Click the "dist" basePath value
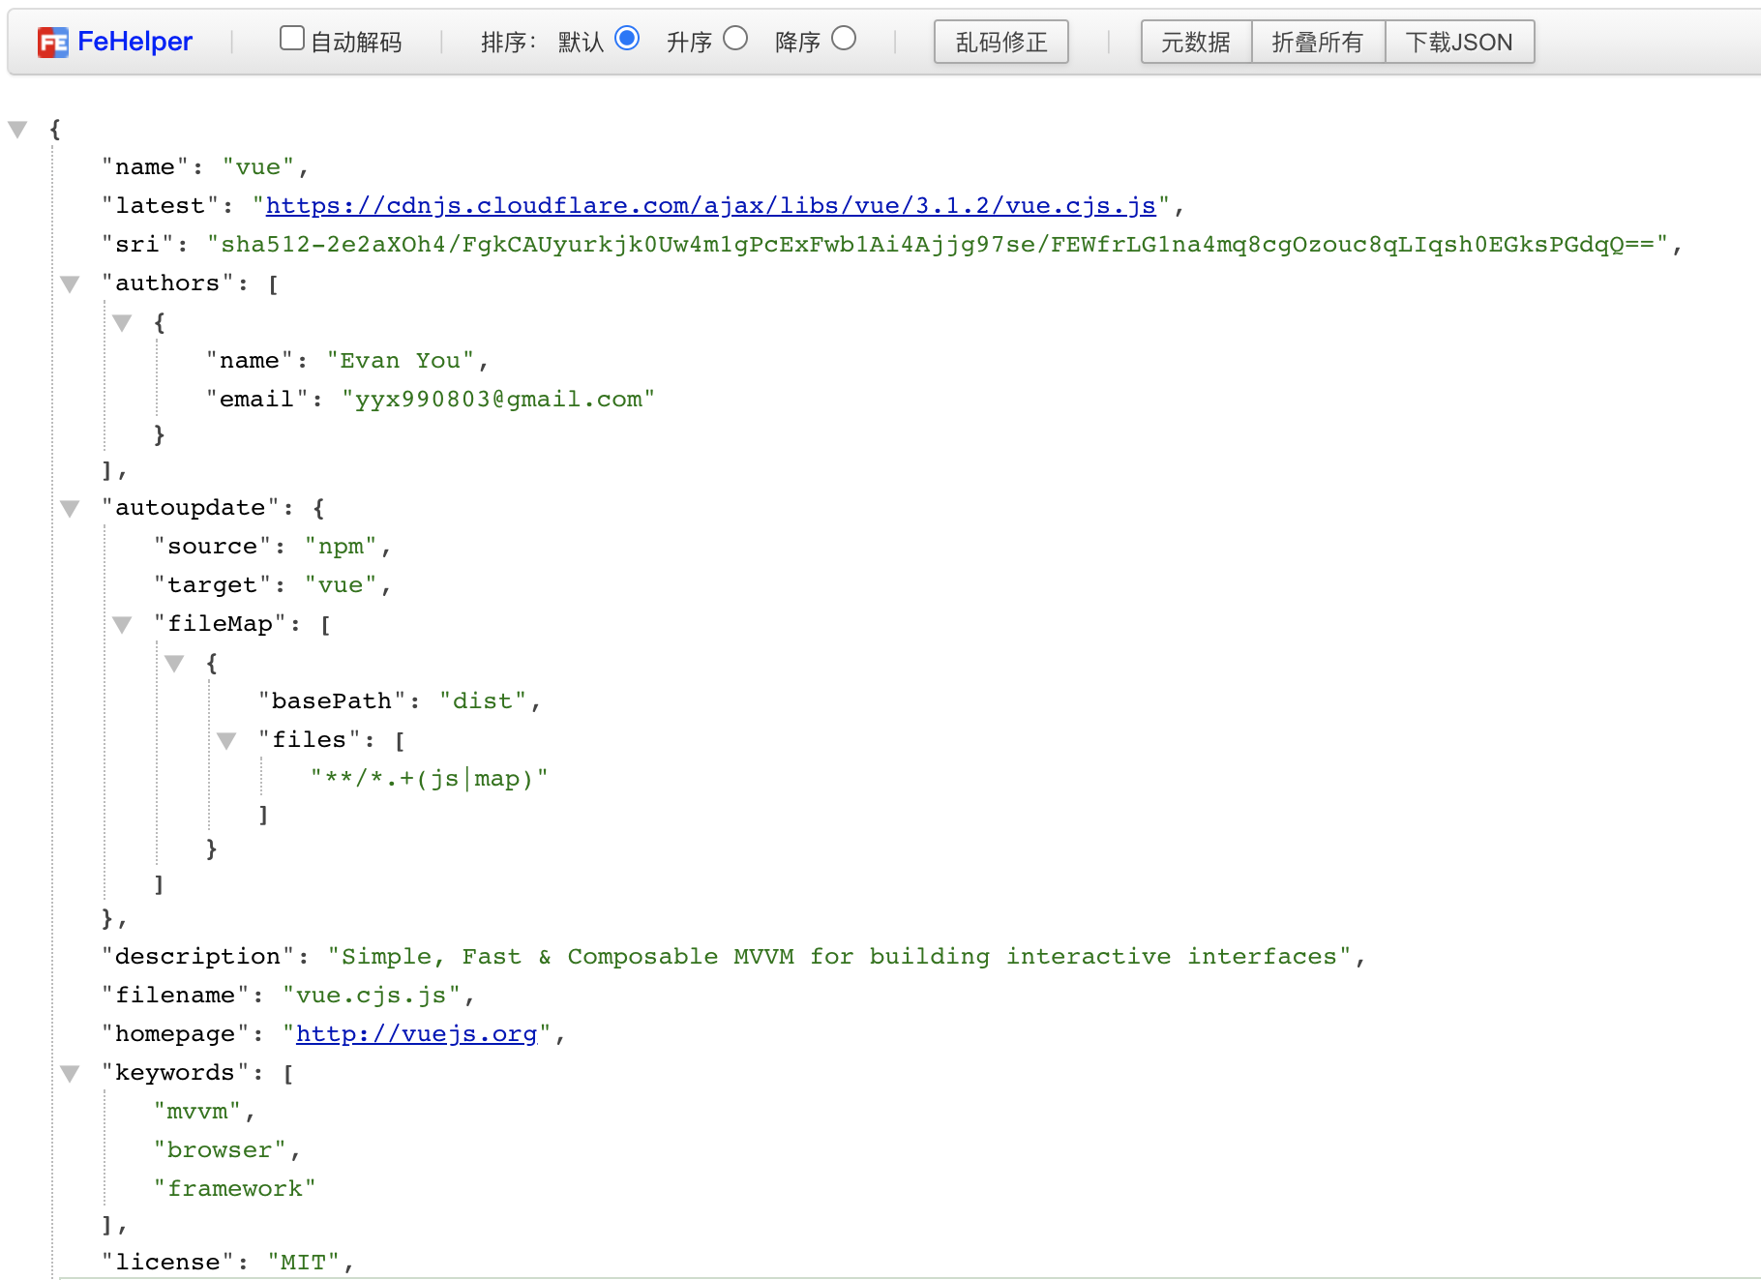 (x=483, y=701)
